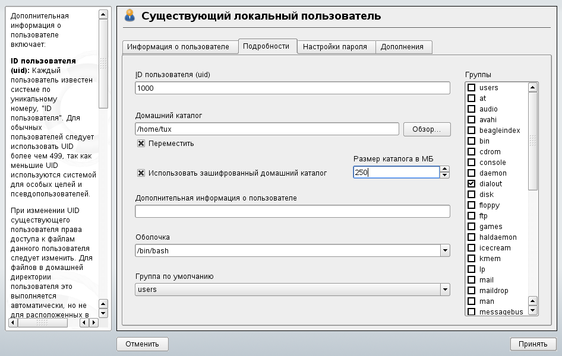This screenshot has width=562, height=356.
Task: Decrease the directory size with the down arrow
Action: pyautogui.click(x=444, y=176)
